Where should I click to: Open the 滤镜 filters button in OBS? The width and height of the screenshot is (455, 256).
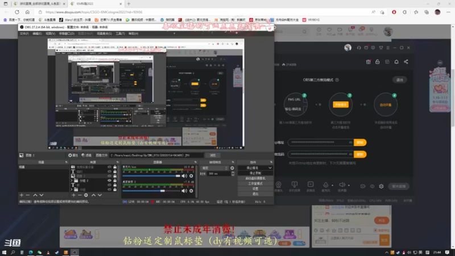click(x=86, y=155)
